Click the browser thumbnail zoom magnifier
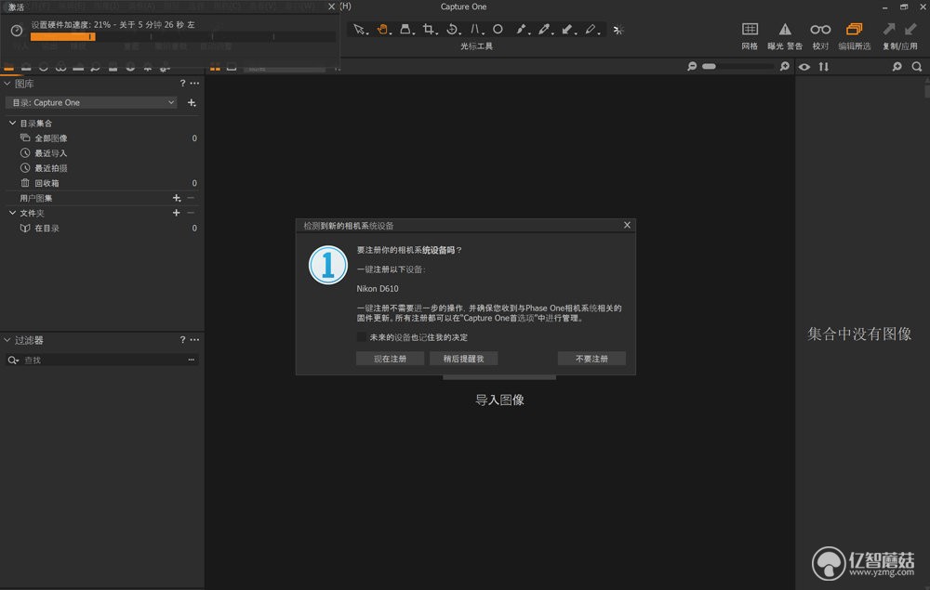The image size is (930, 590). [897, 66]
